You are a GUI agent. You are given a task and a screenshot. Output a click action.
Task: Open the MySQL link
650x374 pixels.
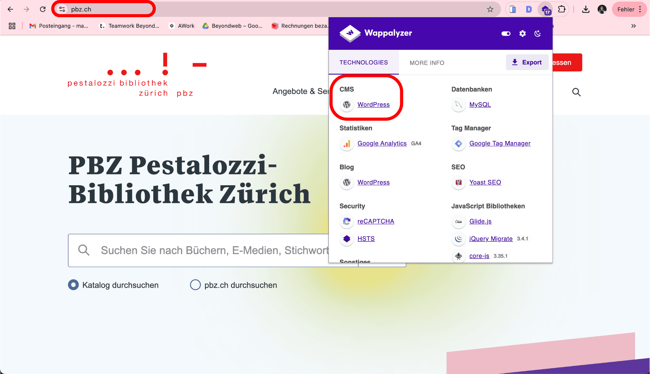(480, 104)
